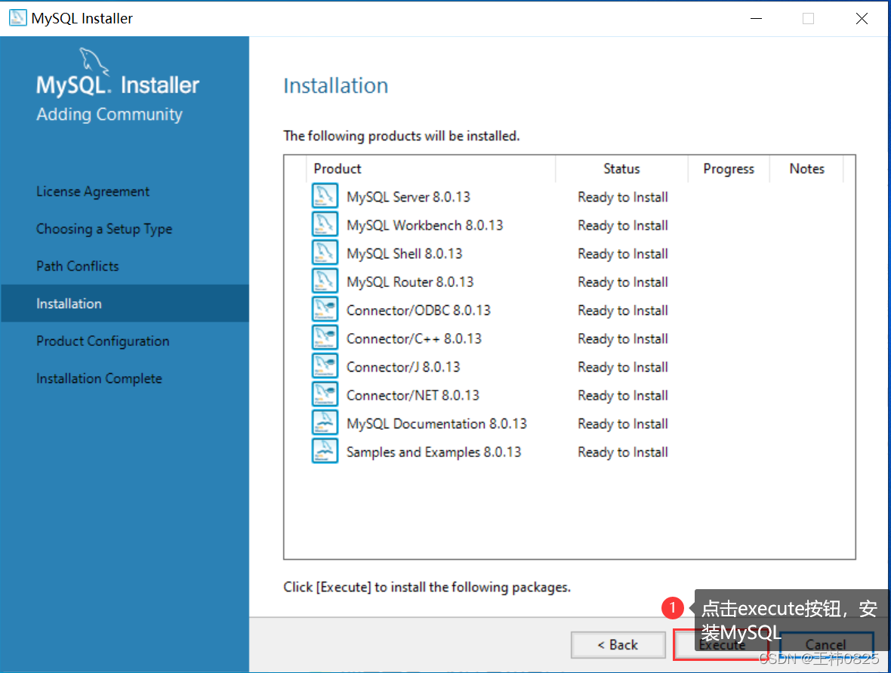The image size is (891, 673).
Task: Open the Path Conflicts step
Action: pos(77,266)
